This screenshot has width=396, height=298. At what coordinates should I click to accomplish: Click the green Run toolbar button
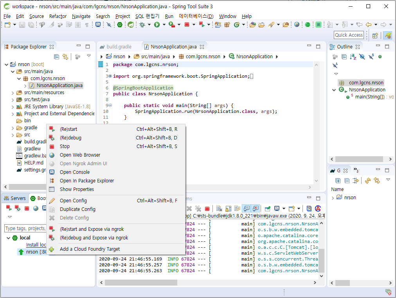157,25
